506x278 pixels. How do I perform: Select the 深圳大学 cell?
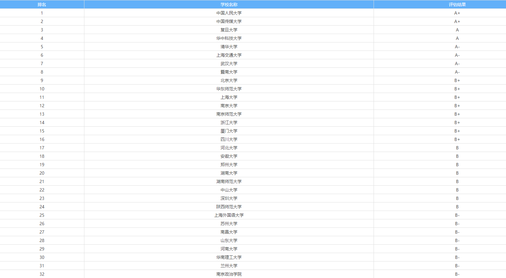coord(229,198)
